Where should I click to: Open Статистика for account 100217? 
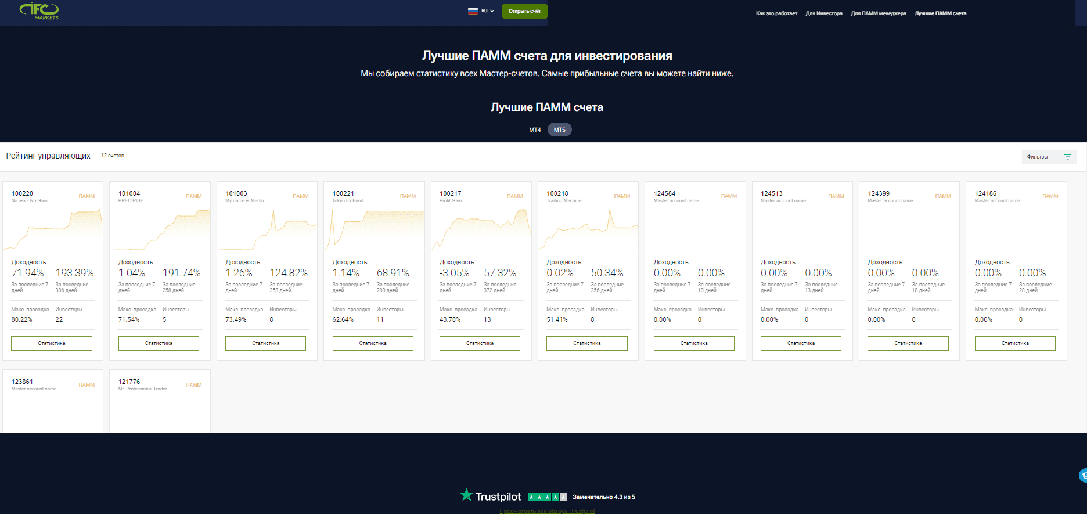pos(480,343)
